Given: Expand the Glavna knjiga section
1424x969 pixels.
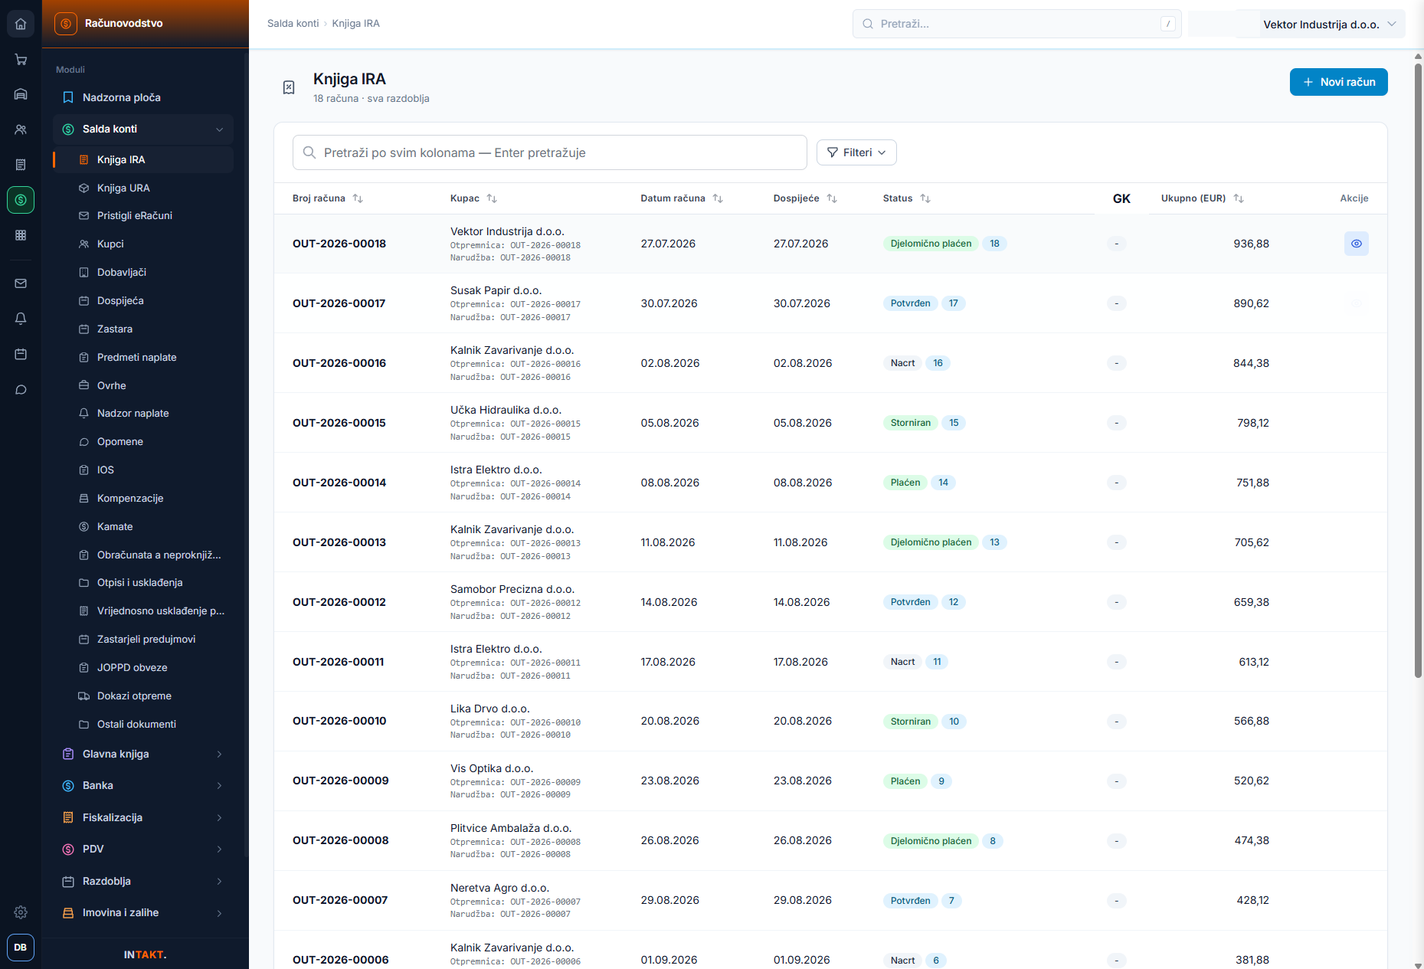Looking at the screenshot, I should [x=143, y=755].
